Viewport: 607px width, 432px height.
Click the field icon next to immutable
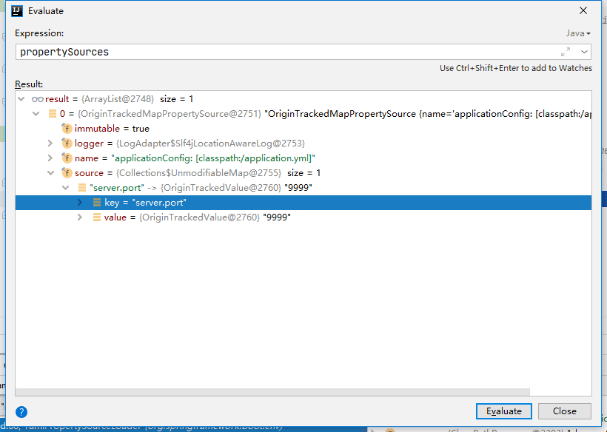click(67, 129)
